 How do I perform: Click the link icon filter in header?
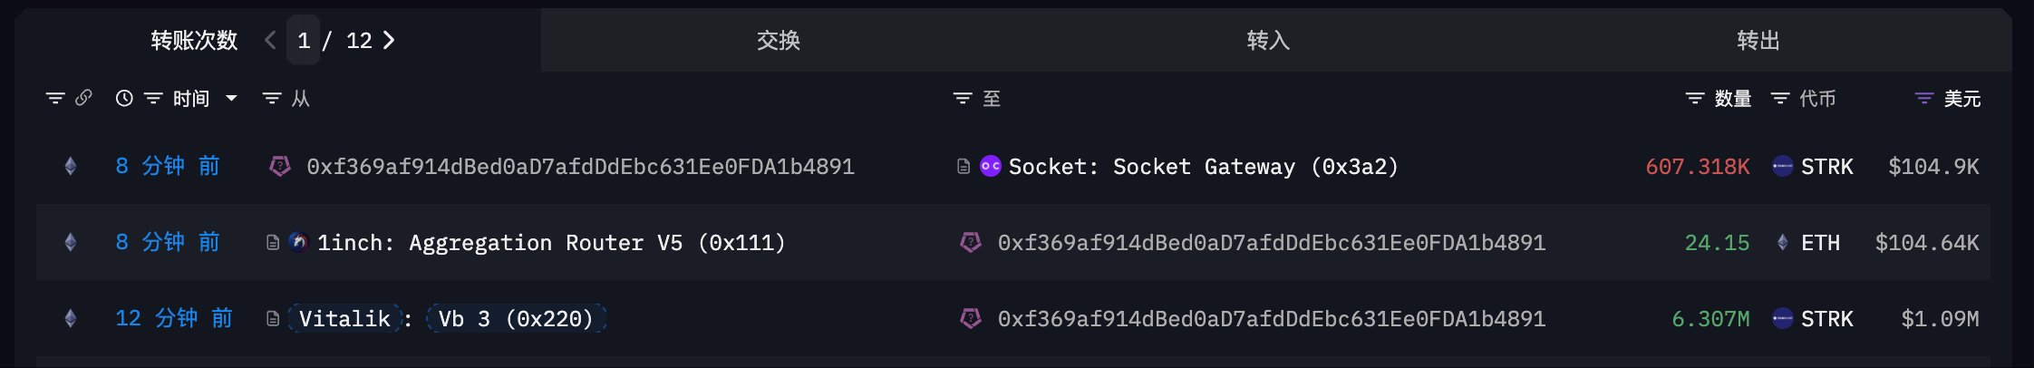83,98
